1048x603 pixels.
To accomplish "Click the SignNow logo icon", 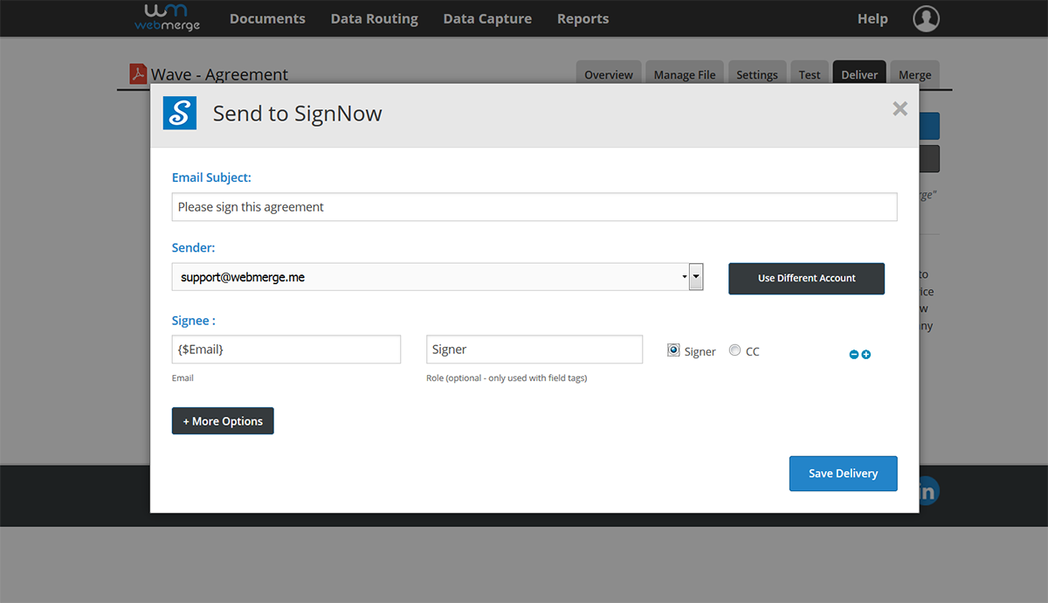I will (180, 113).
